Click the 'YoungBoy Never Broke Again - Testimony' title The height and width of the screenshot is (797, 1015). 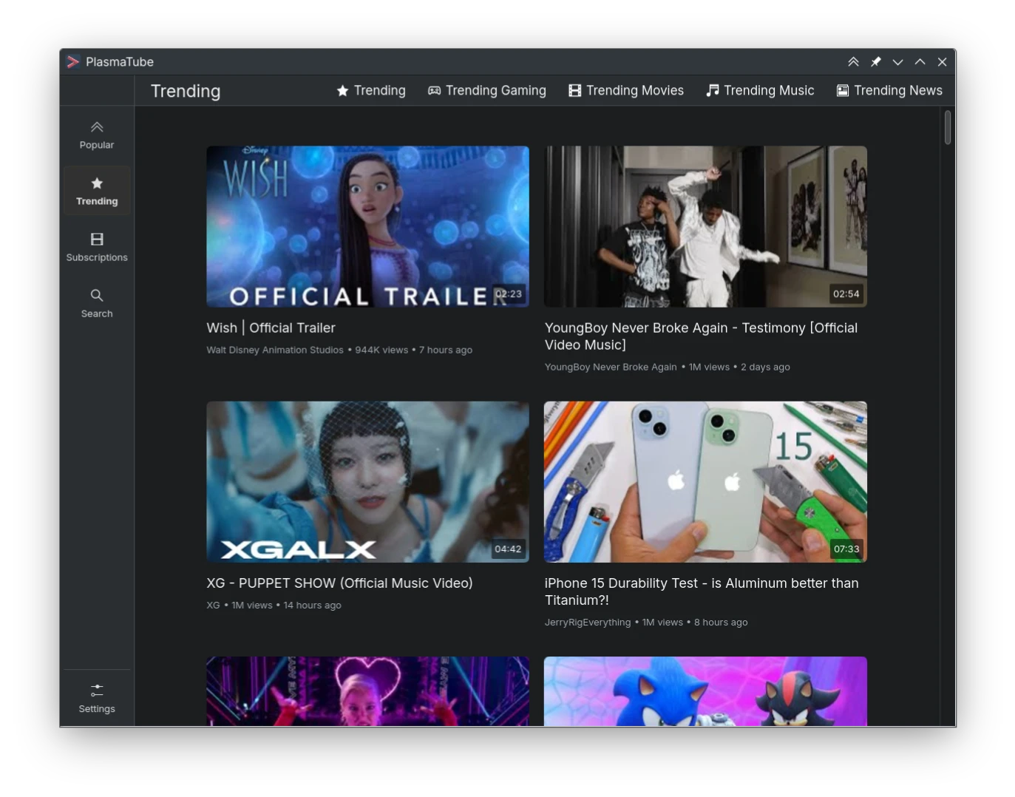click(x=701, y=336)
